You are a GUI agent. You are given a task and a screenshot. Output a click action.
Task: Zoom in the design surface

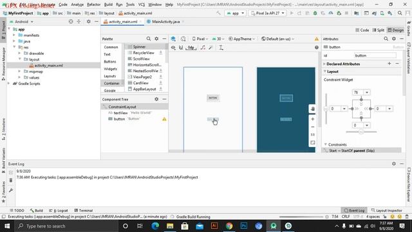click(313, 119)
